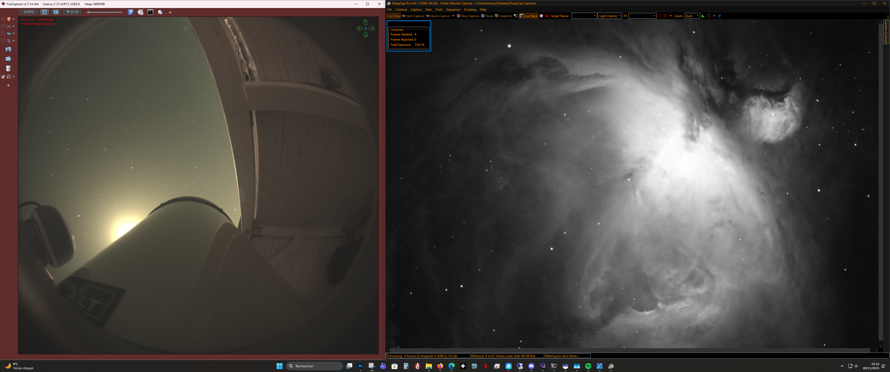890x372 pixels.
Task: Open the Capture menu in SharpCap
Action: (x=416, y=10)
